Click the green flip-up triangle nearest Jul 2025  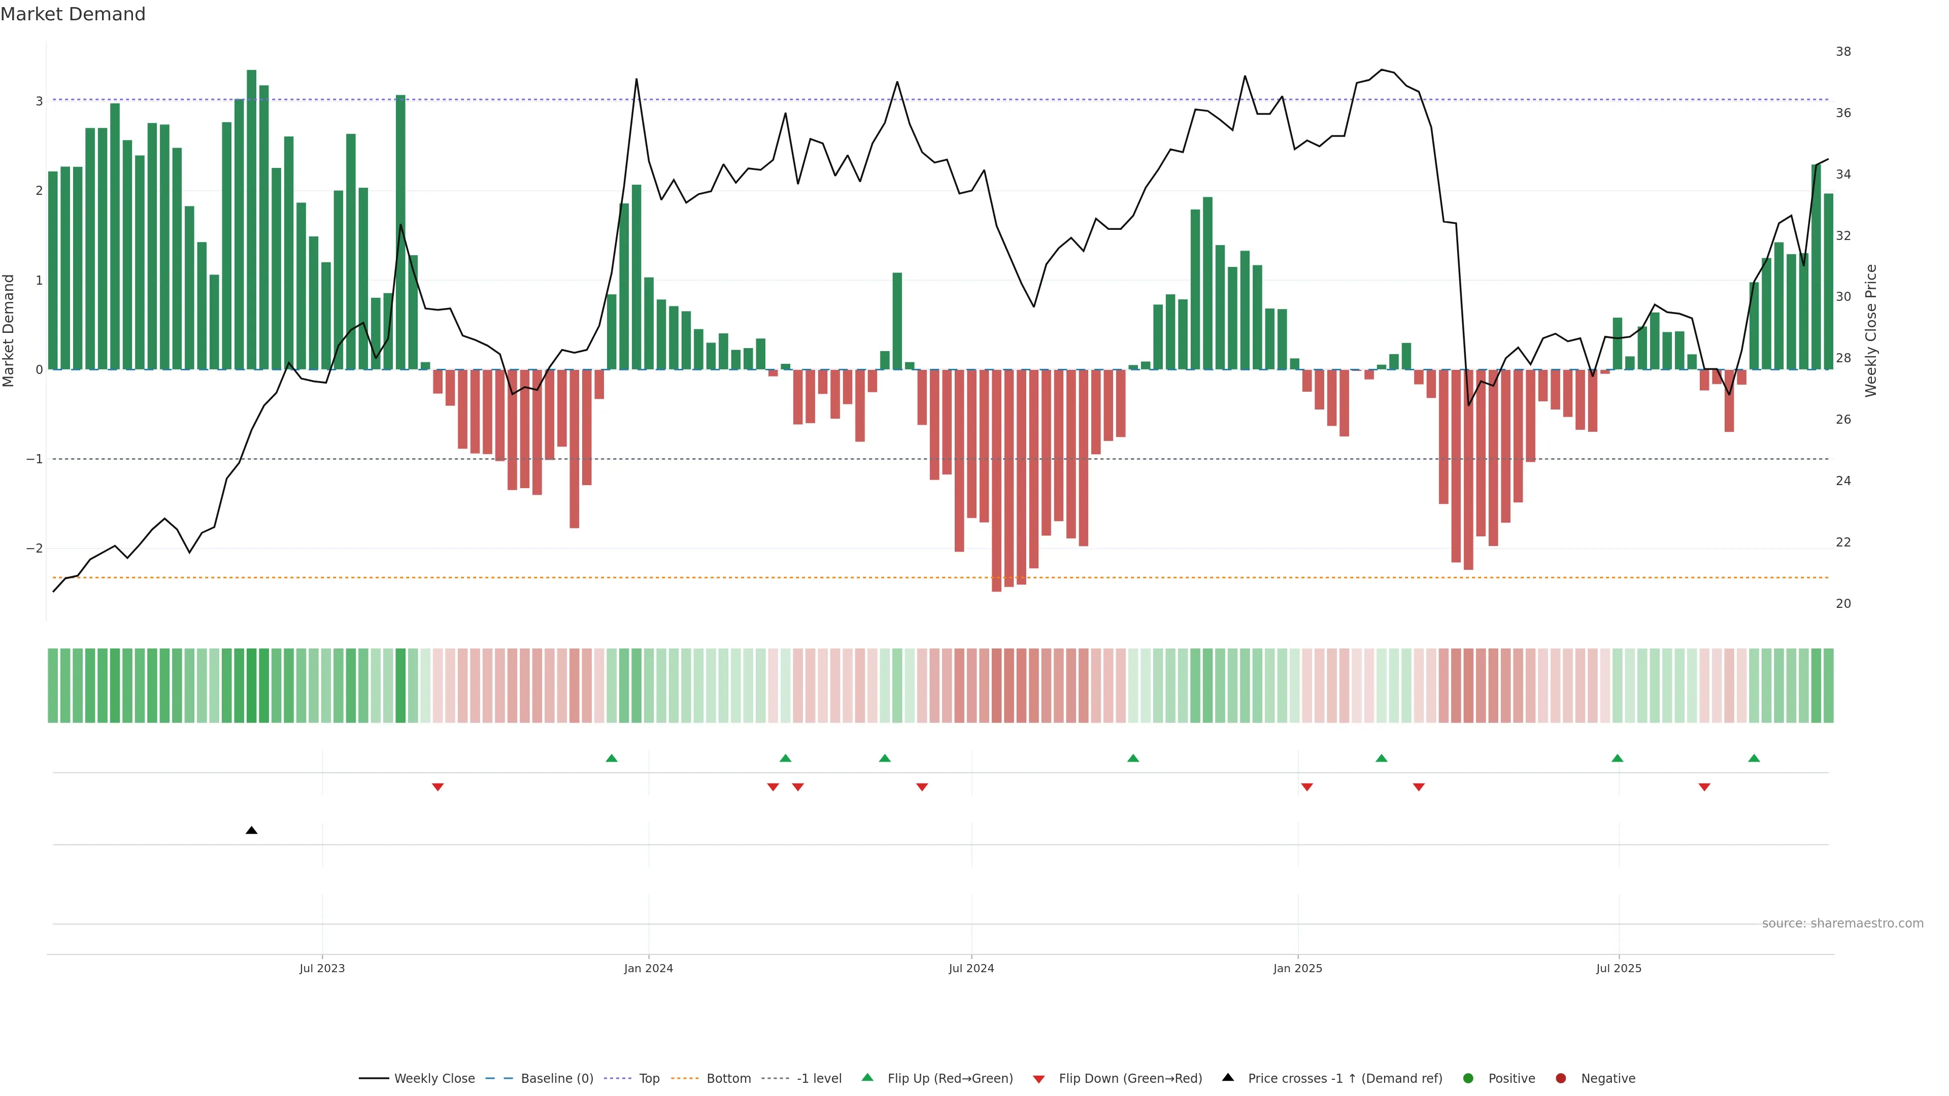point(1617,758)
